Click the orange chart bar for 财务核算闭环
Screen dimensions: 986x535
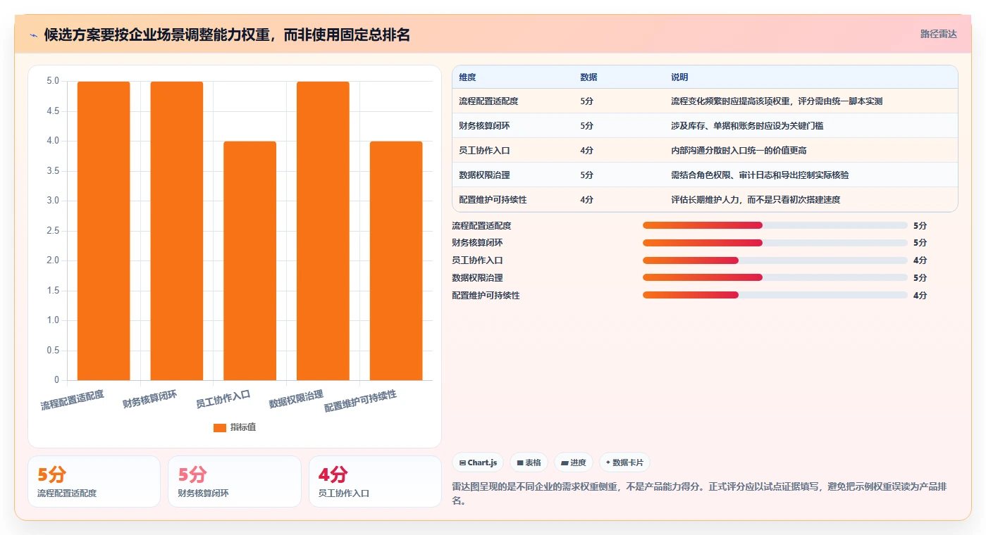click(177, 231)
